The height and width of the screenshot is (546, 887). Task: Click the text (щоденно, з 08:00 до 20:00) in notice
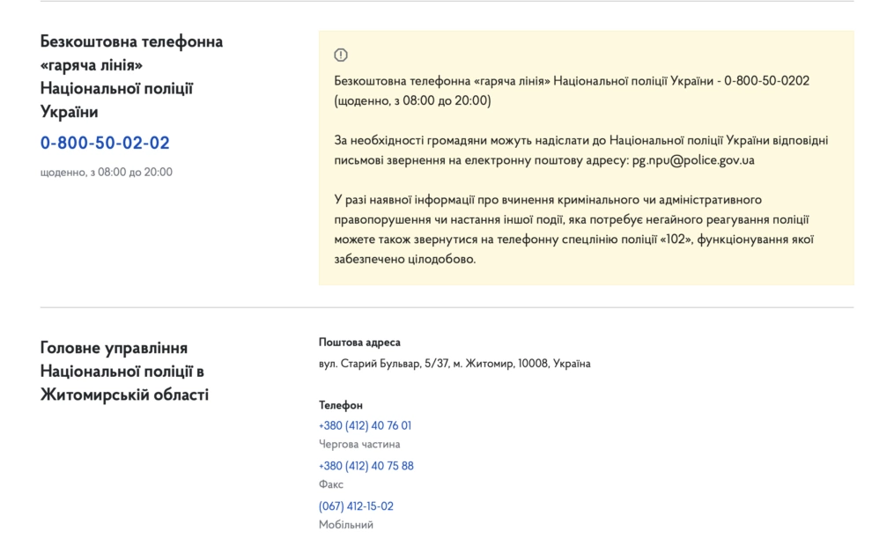412,100
